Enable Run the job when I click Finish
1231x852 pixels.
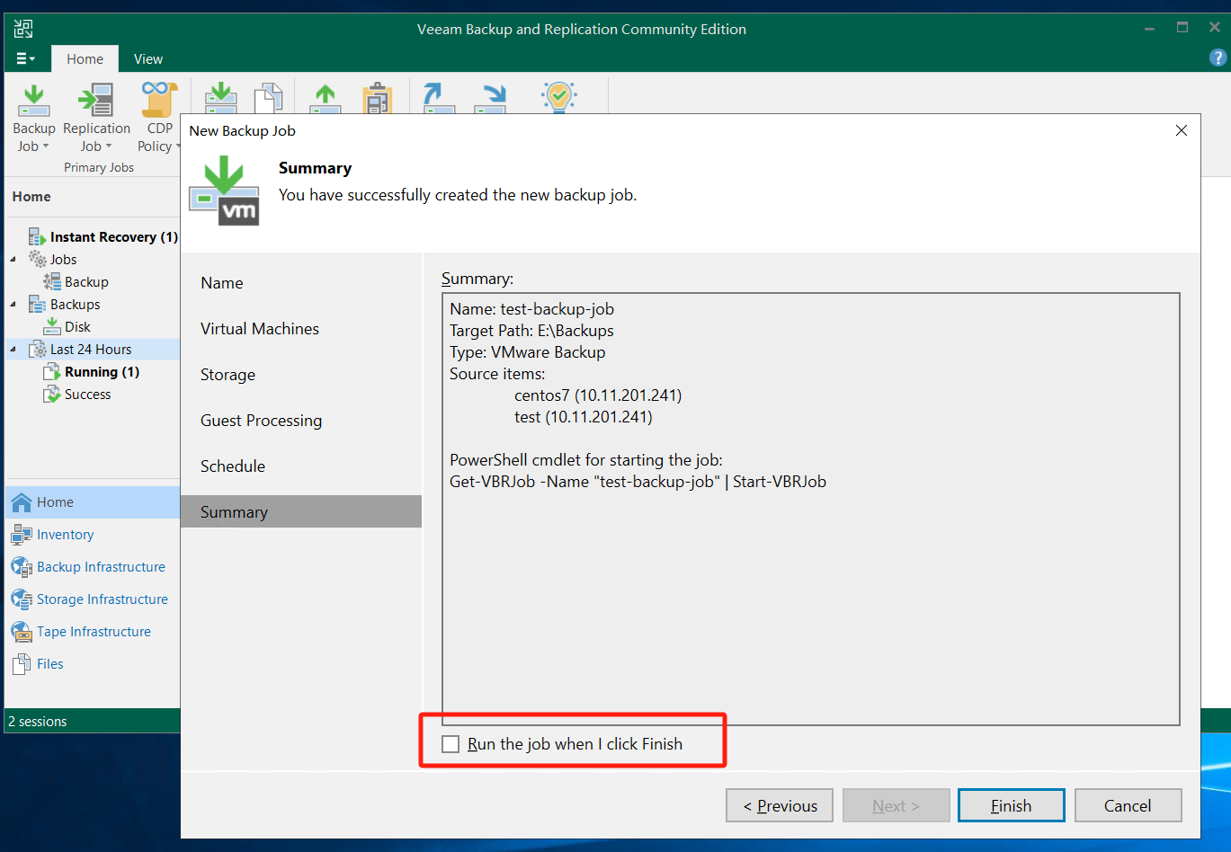click(x=450, y=744)
